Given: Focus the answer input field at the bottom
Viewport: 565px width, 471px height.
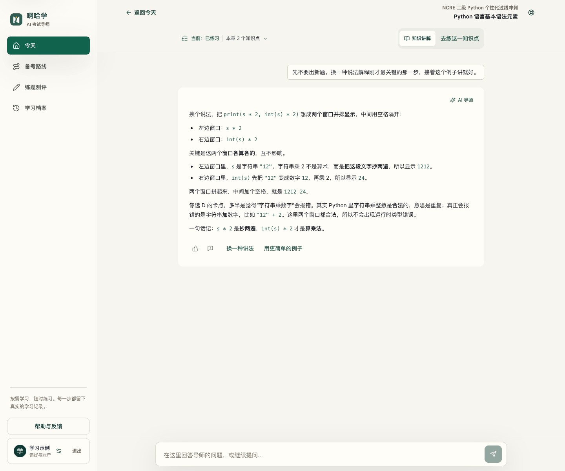Looking at the screenshot, I should [322, 455].
